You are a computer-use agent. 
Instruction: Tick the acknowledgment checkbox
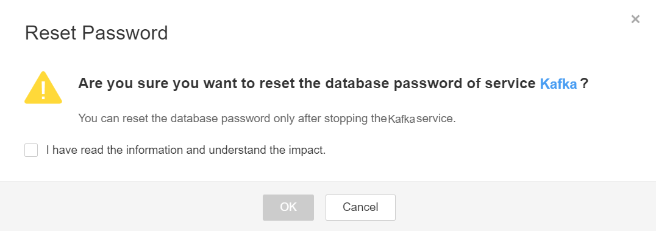click(31, 150)
